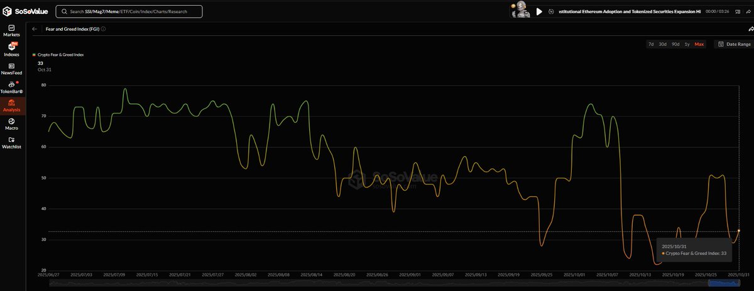Select the 30d time range
Screen dimensions: 754x291
tap(663, 44)
